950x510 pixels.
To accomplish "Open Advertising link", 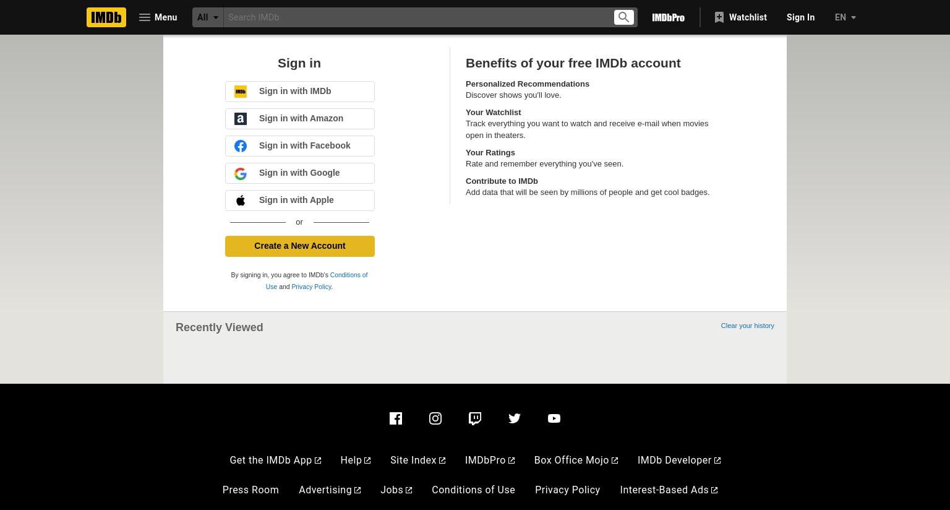I will (x=330, y=490).
